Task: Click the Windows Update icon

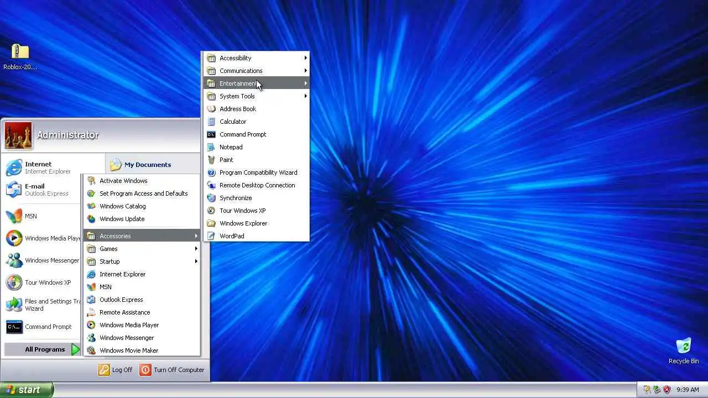Action: (91, 219)
